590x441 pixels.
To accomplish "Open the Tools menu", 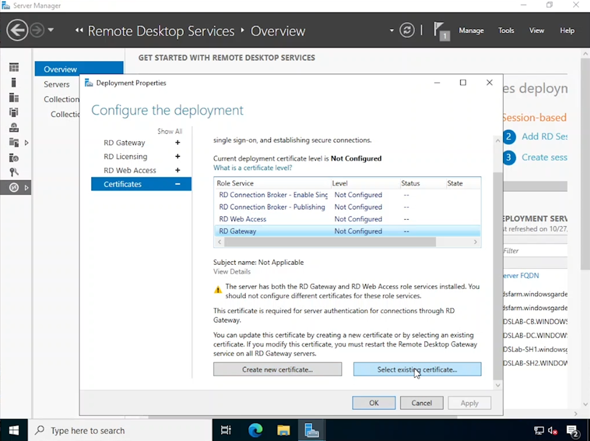I will 506,30.
